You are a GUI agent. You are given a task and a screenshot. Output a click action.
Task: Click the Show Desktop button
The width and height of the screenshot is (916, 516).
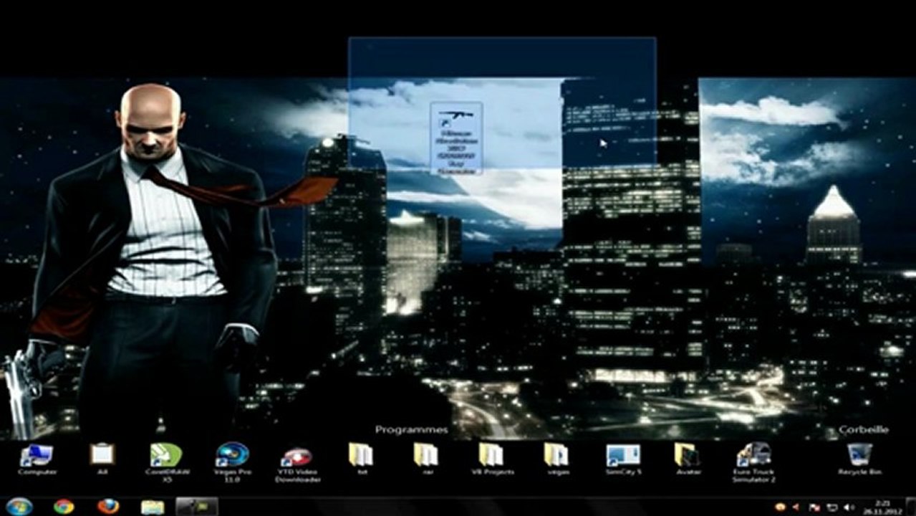(910, 507)
